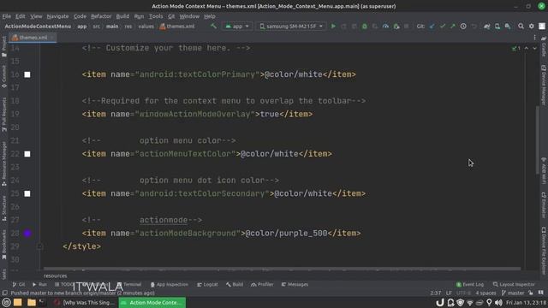Viewport: 548px width, 308px height.
Task: Open the App Inspection tool window
Action: (170, 285)
